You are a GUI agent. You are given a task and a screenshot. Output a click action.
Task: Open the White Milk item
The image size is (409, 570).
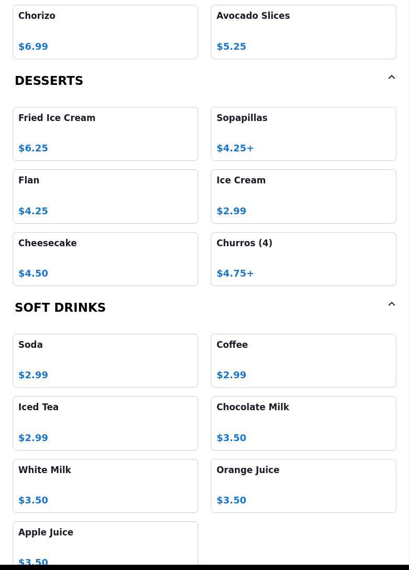[x=105, y=486]
